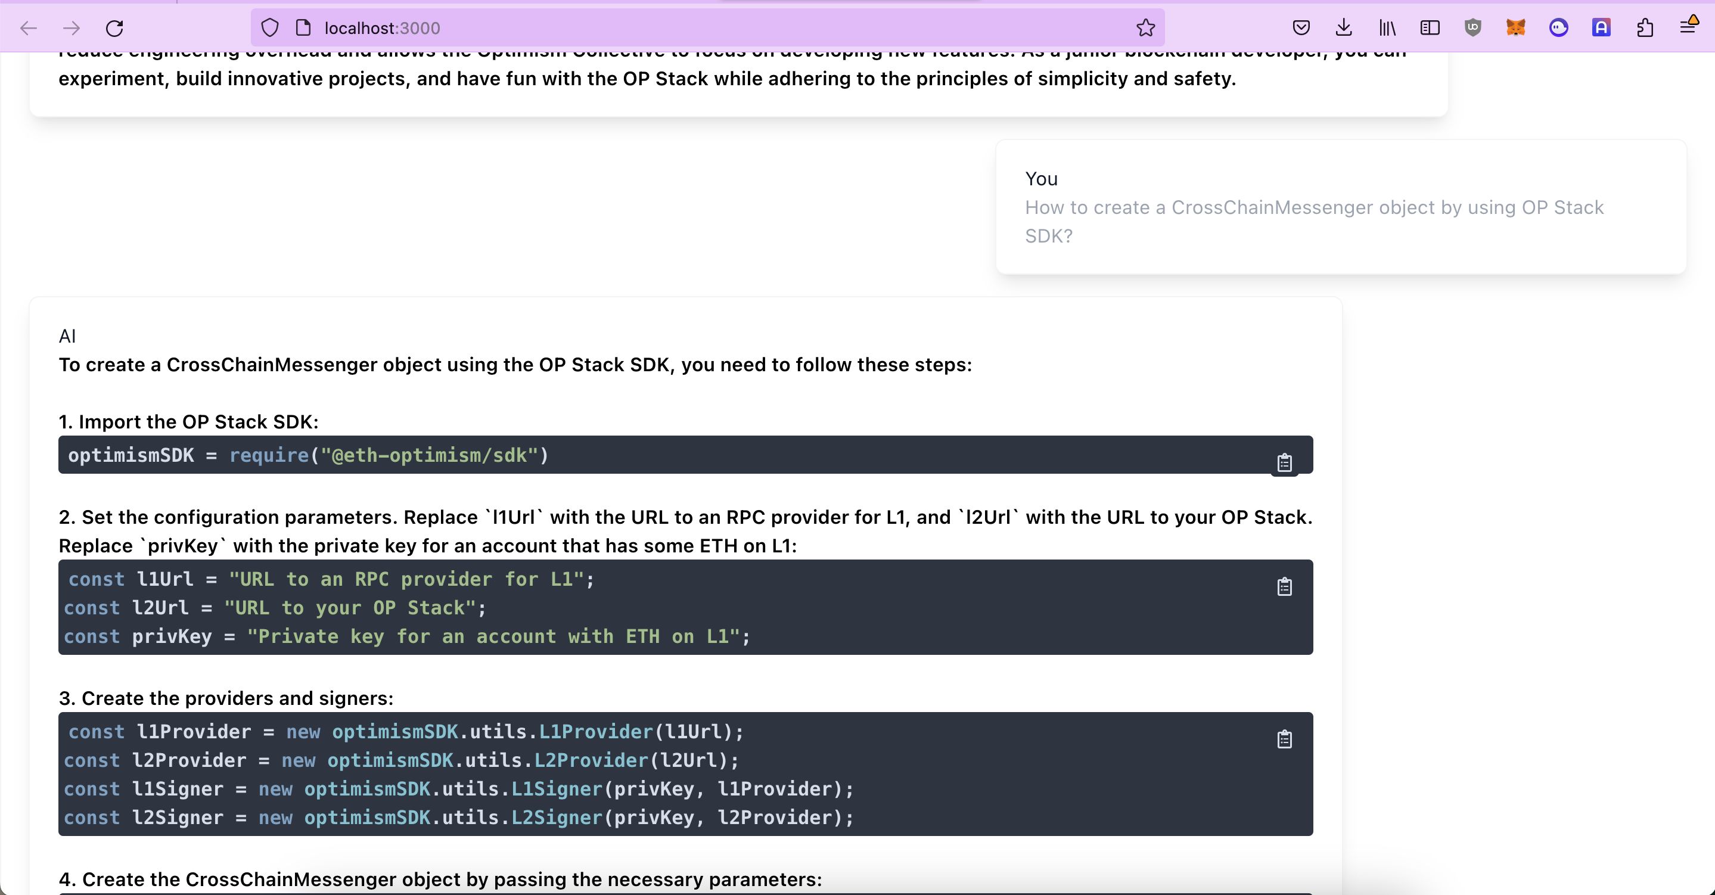Click the browser forward arrow

click(x=72, y=28)
